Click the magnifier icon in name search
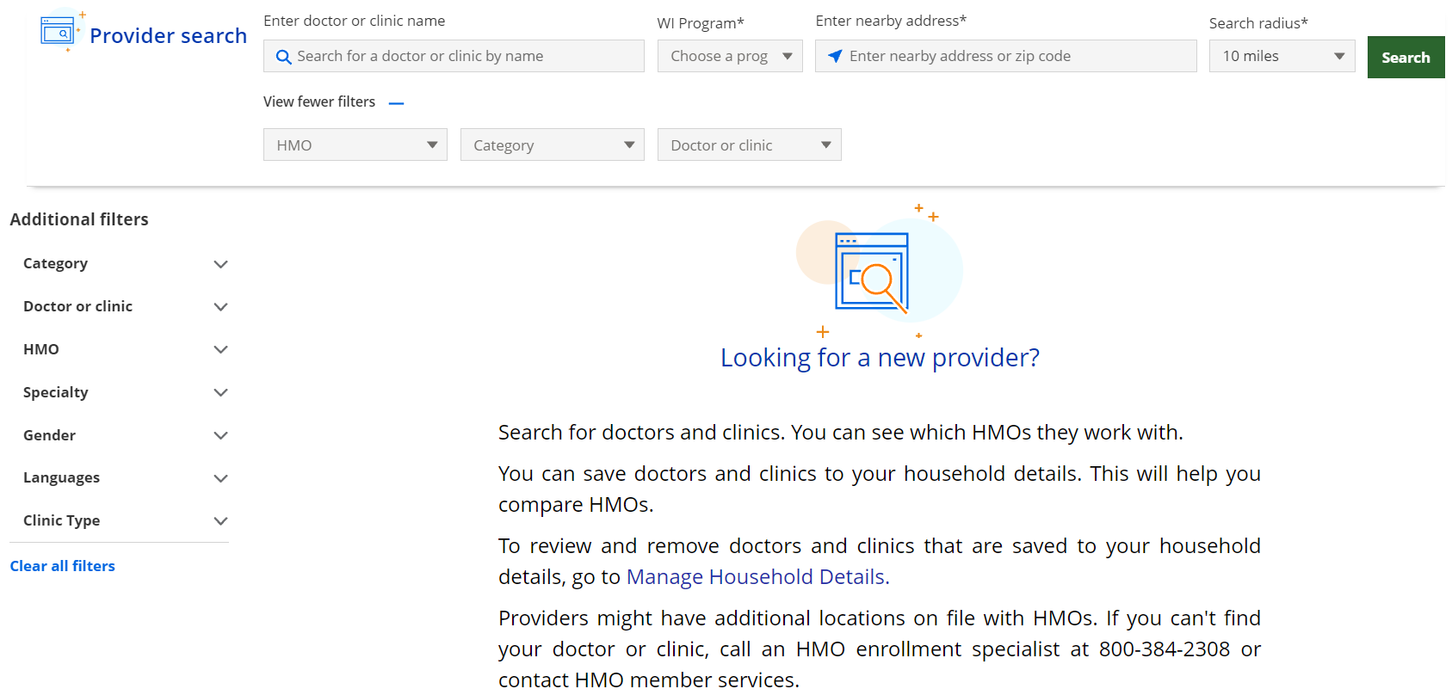The width and height of the screenshot is (1452, 695). (283, 57)
